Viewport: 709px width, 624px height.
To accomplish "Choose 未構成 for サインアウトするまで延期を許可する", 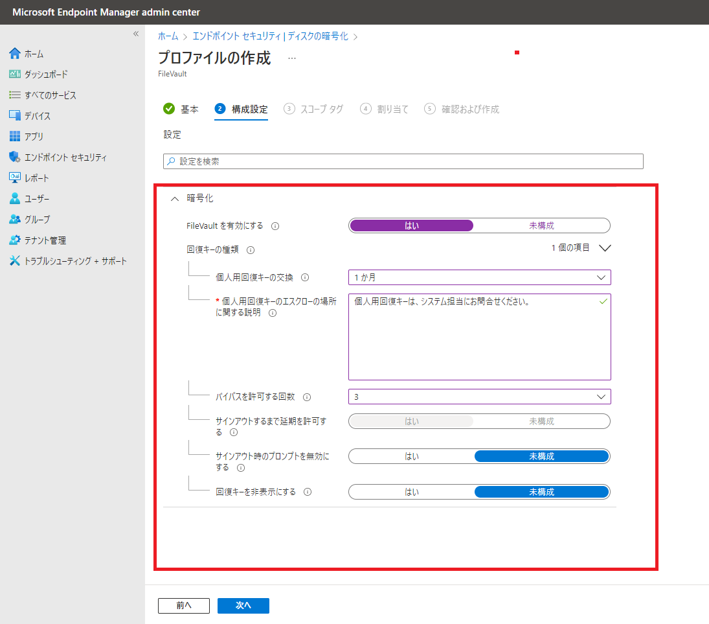I will tap(541, 421).
